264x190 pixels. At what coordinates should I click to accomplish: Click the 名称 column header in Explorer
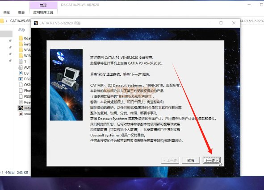(x=22, y=30)
